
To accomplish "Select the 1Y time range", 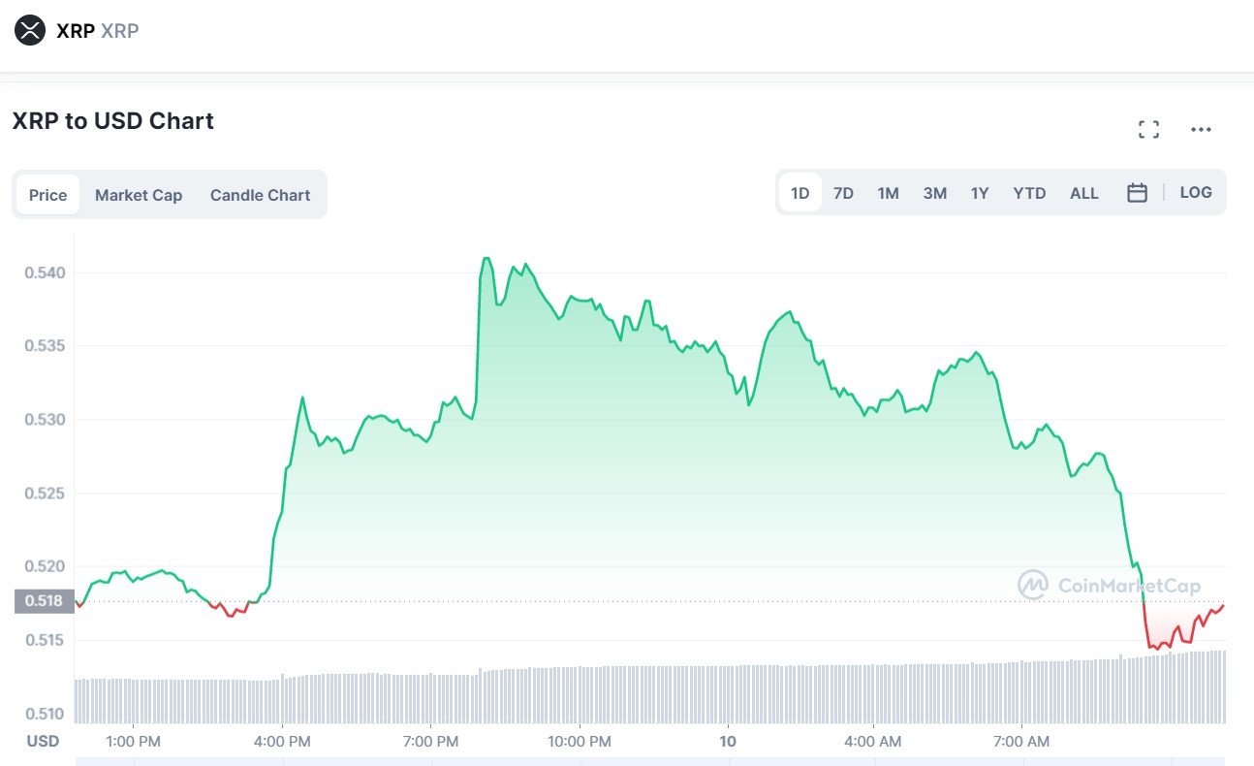I will 980,193.
